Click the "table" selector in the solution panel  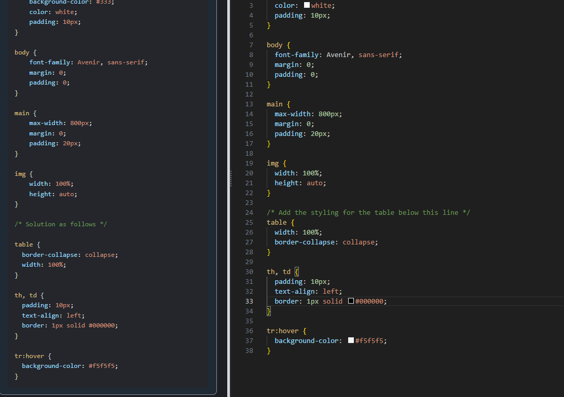click(24, 244)
